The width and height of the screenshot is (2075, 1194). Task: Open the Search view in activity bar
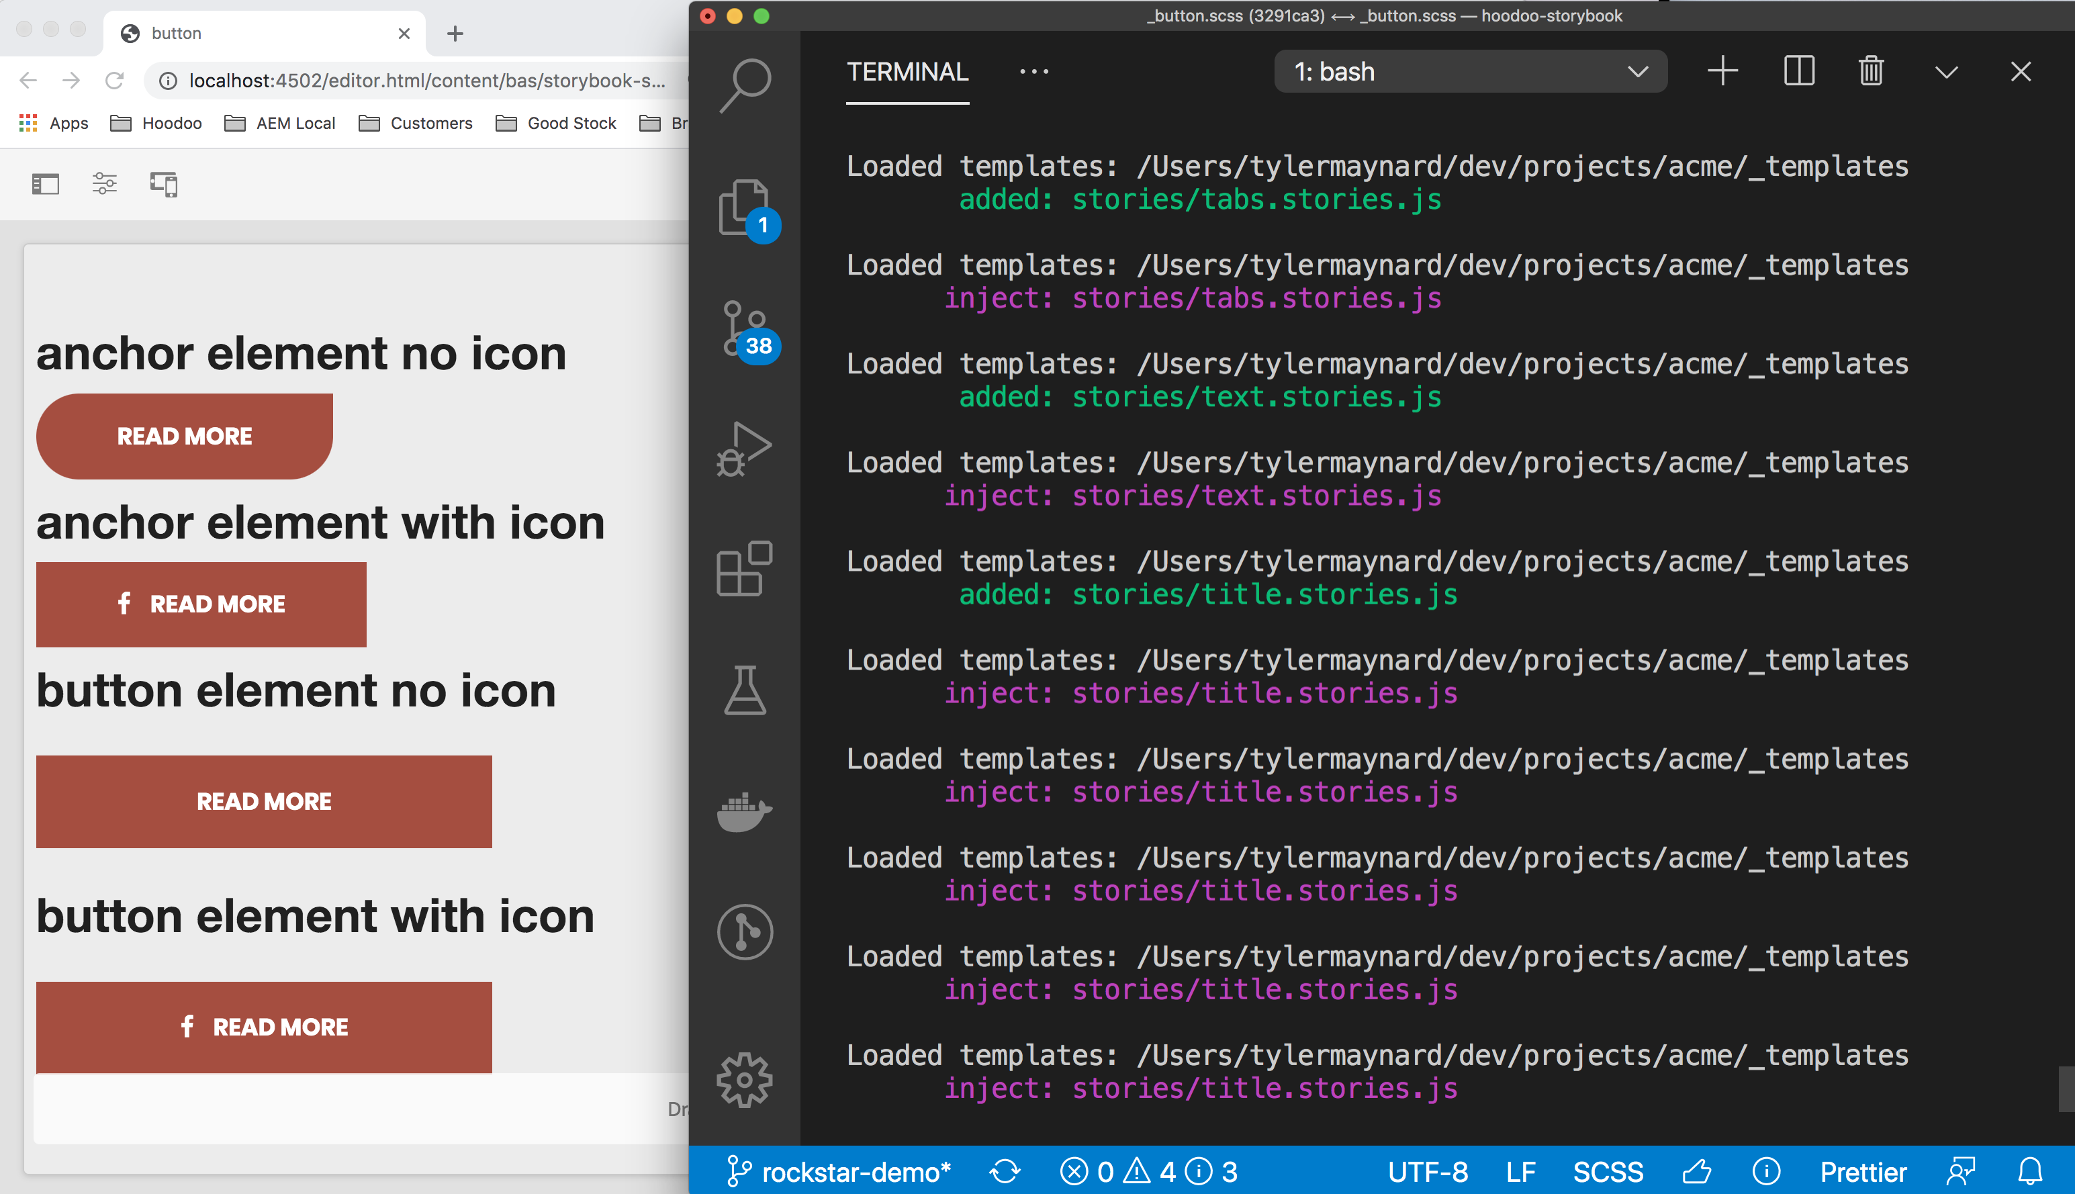[x=745, y=84]
